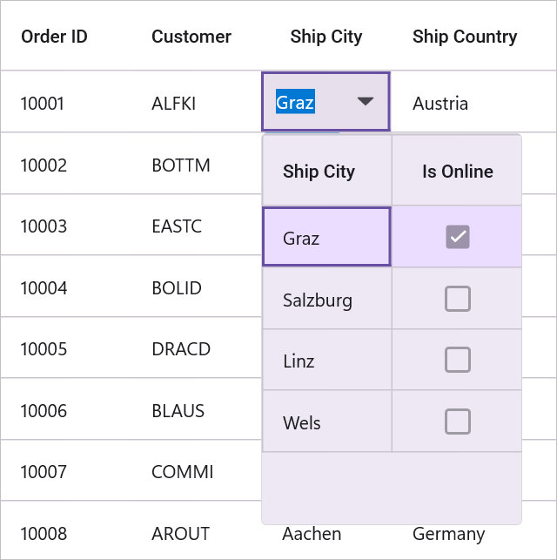Click the Customer column header

[x=191, y=37]
